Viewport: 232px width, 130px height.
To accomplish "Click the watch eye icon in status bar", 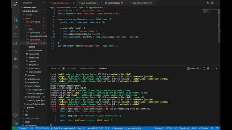I will pos(32,128).
